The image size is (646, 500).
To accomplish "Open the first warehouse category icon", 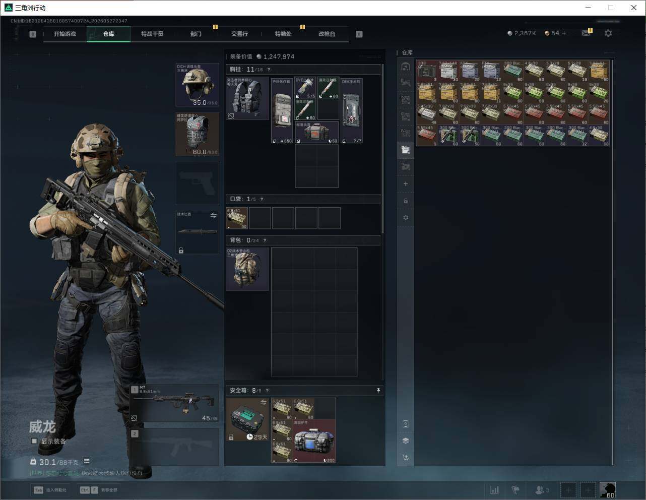I will coord(406,67).
